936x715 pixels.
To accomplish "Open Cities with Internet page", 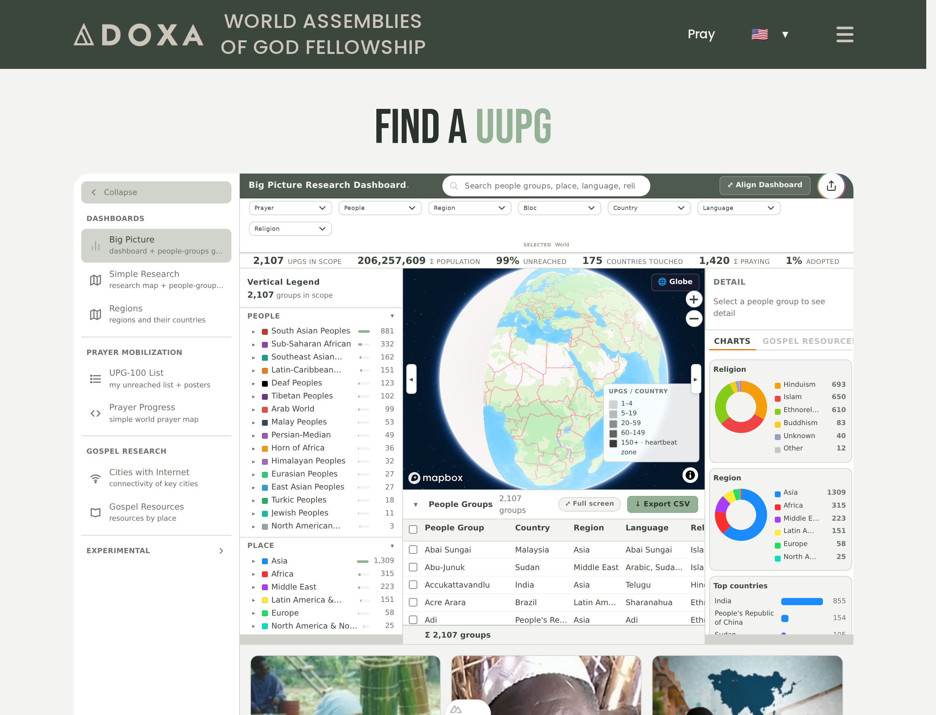I will [156, 478].
